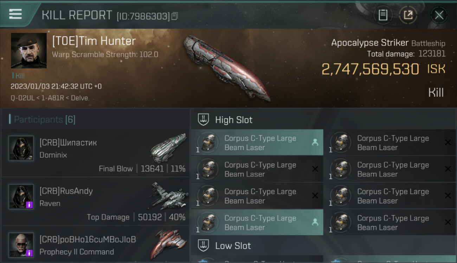
Task: Click the Participants [6] header
Action: (x=45, y=120)
